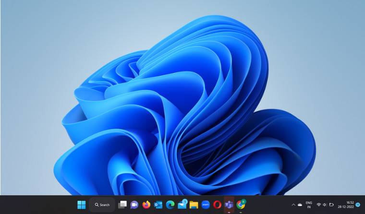Click the battery status tray icon

pos(331,205)
